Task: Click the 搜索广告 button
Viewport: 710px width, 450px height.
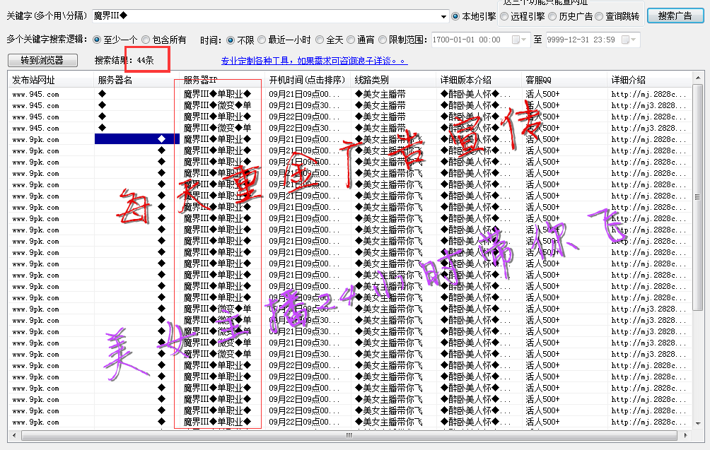Action: [675, 16]
